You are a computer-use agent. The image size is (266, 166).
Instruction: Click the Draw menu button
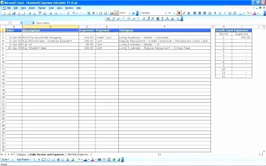[6, 159]
